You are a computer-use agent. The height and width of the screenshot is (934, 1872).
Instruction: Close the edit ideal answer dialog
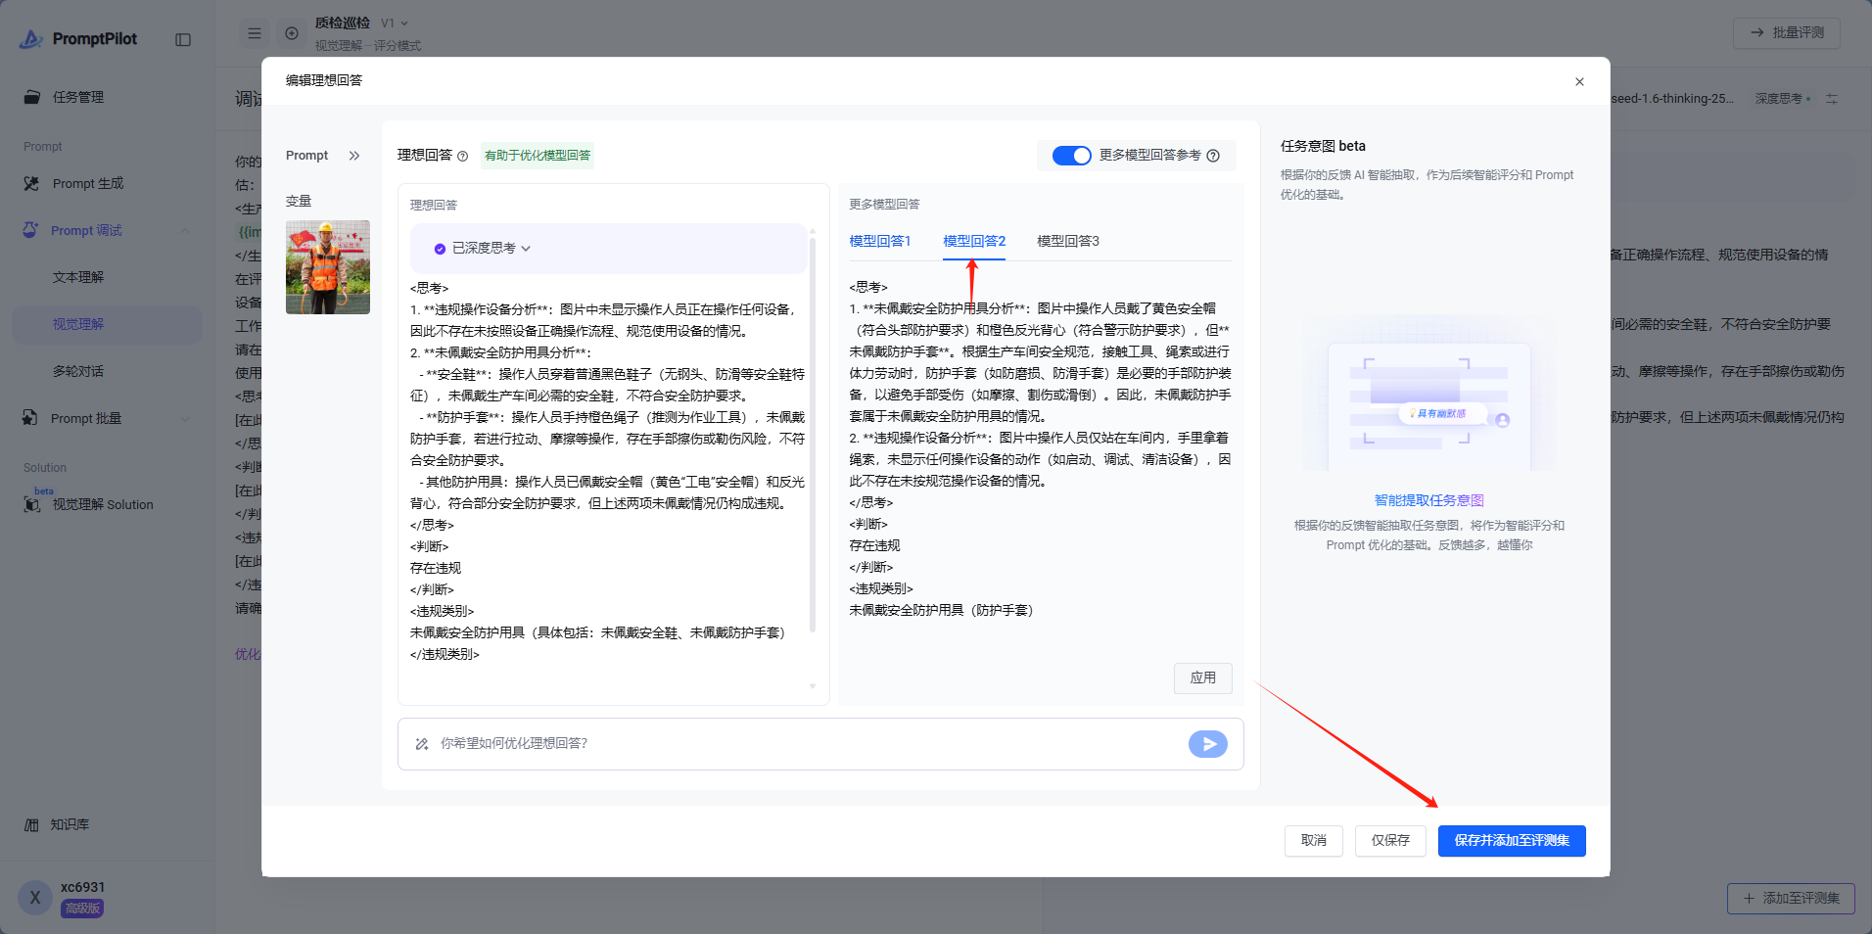[1579, 82]
